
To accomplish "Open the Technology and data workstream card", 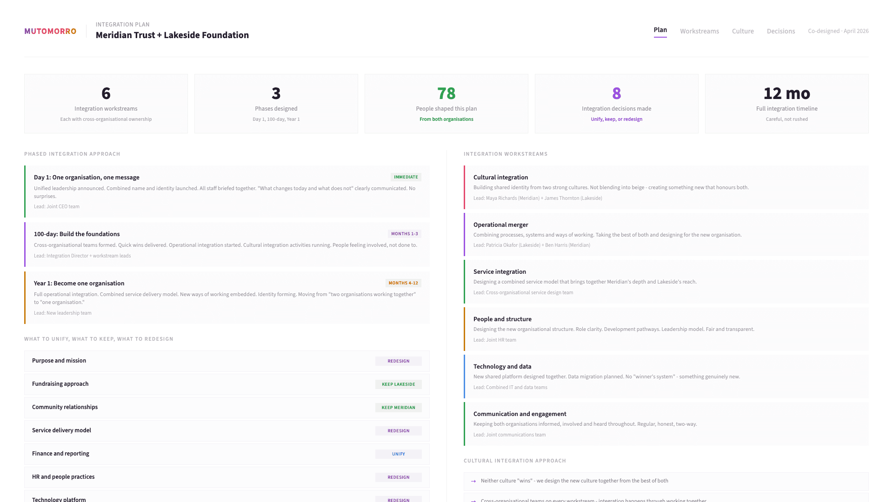I will pos(666,376).
